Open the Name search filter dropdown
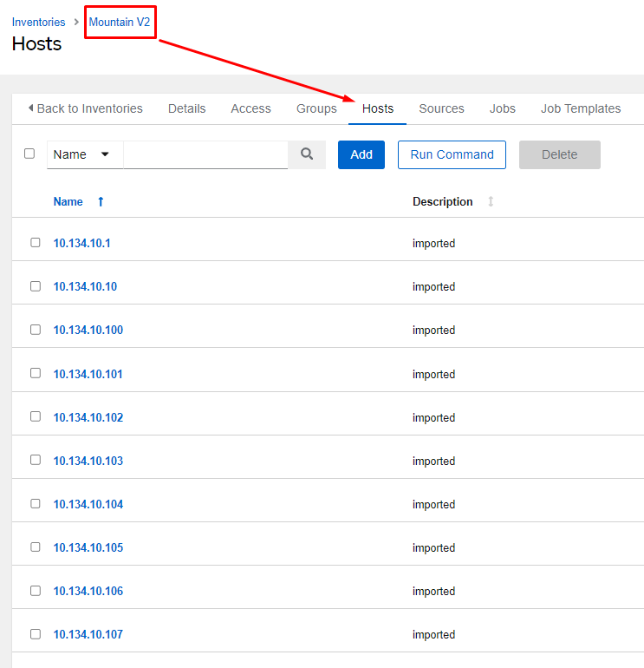The image size is (644, 668). pyautogui.click(x=84, y=154)
